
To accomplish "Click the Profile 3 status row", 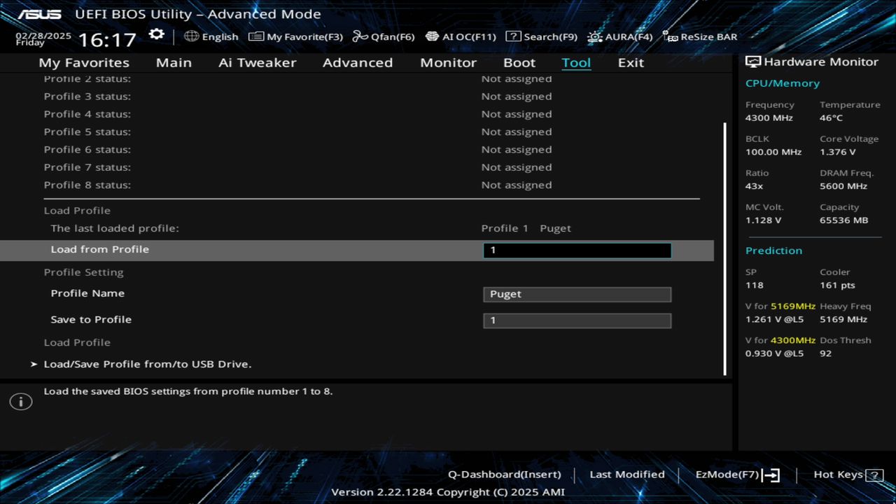I will pyautogui.click(x=297, y=97).
